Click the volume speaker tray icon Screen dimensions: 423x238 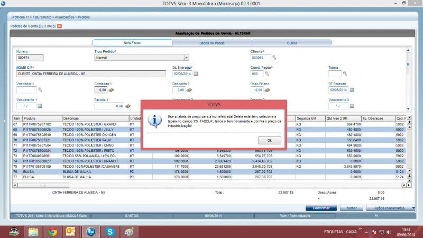pos(389,232)
